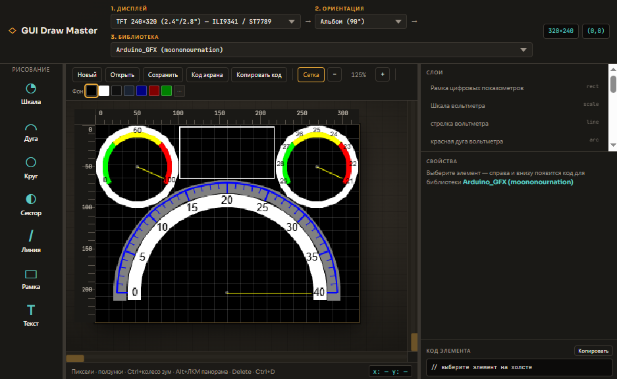Expand the orientation Альбом dropdown
The width and height of the screenshot is (617, 379).
(360, 22)
